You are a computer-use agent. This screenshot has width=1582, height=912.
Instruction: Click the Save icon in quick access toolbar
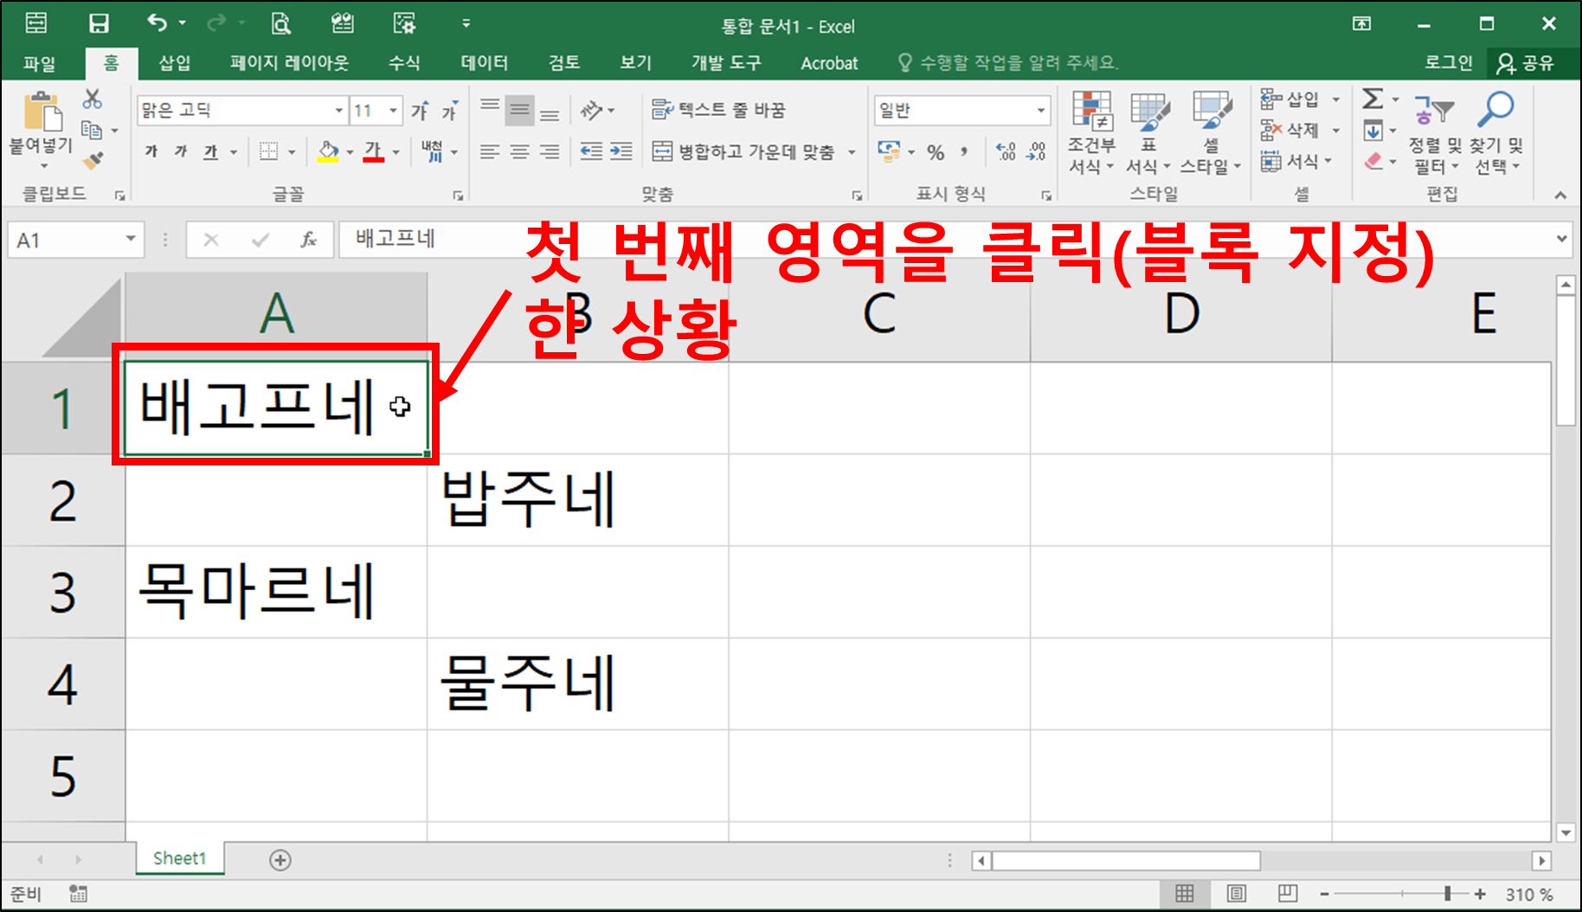[100, 23]
